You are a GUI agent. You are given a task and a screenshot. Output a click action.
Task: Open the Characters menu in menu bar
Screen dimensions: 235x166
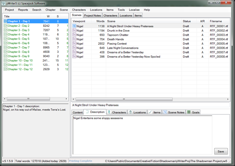pyautogui.click(x=79, y=10)
